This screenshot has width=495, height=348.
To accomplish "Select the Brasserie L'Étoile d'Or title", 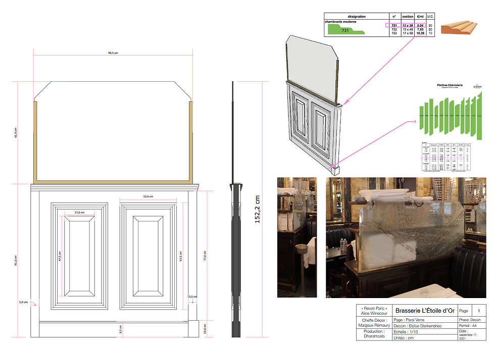I will pos(425,311).
